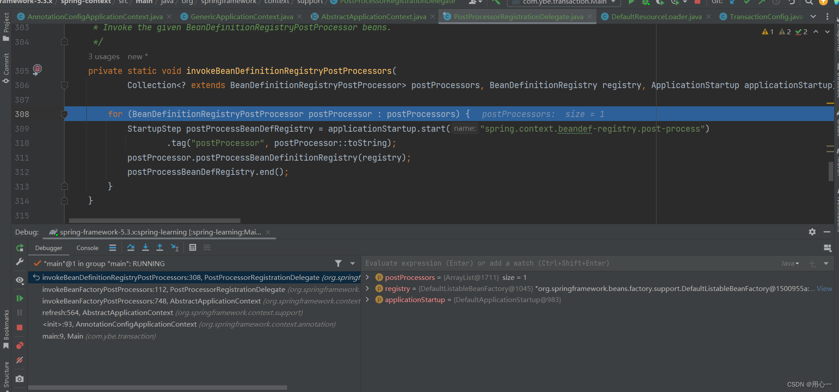Image resolution: width=839 pixels, height=392 pixels.
Task: Open editor tabs more options menu
Action: pyautogui.click(x=827, y=16)
